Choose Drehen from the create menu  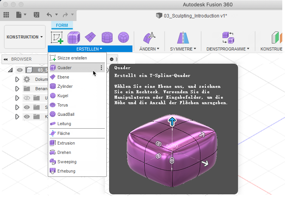pos(77,152)
